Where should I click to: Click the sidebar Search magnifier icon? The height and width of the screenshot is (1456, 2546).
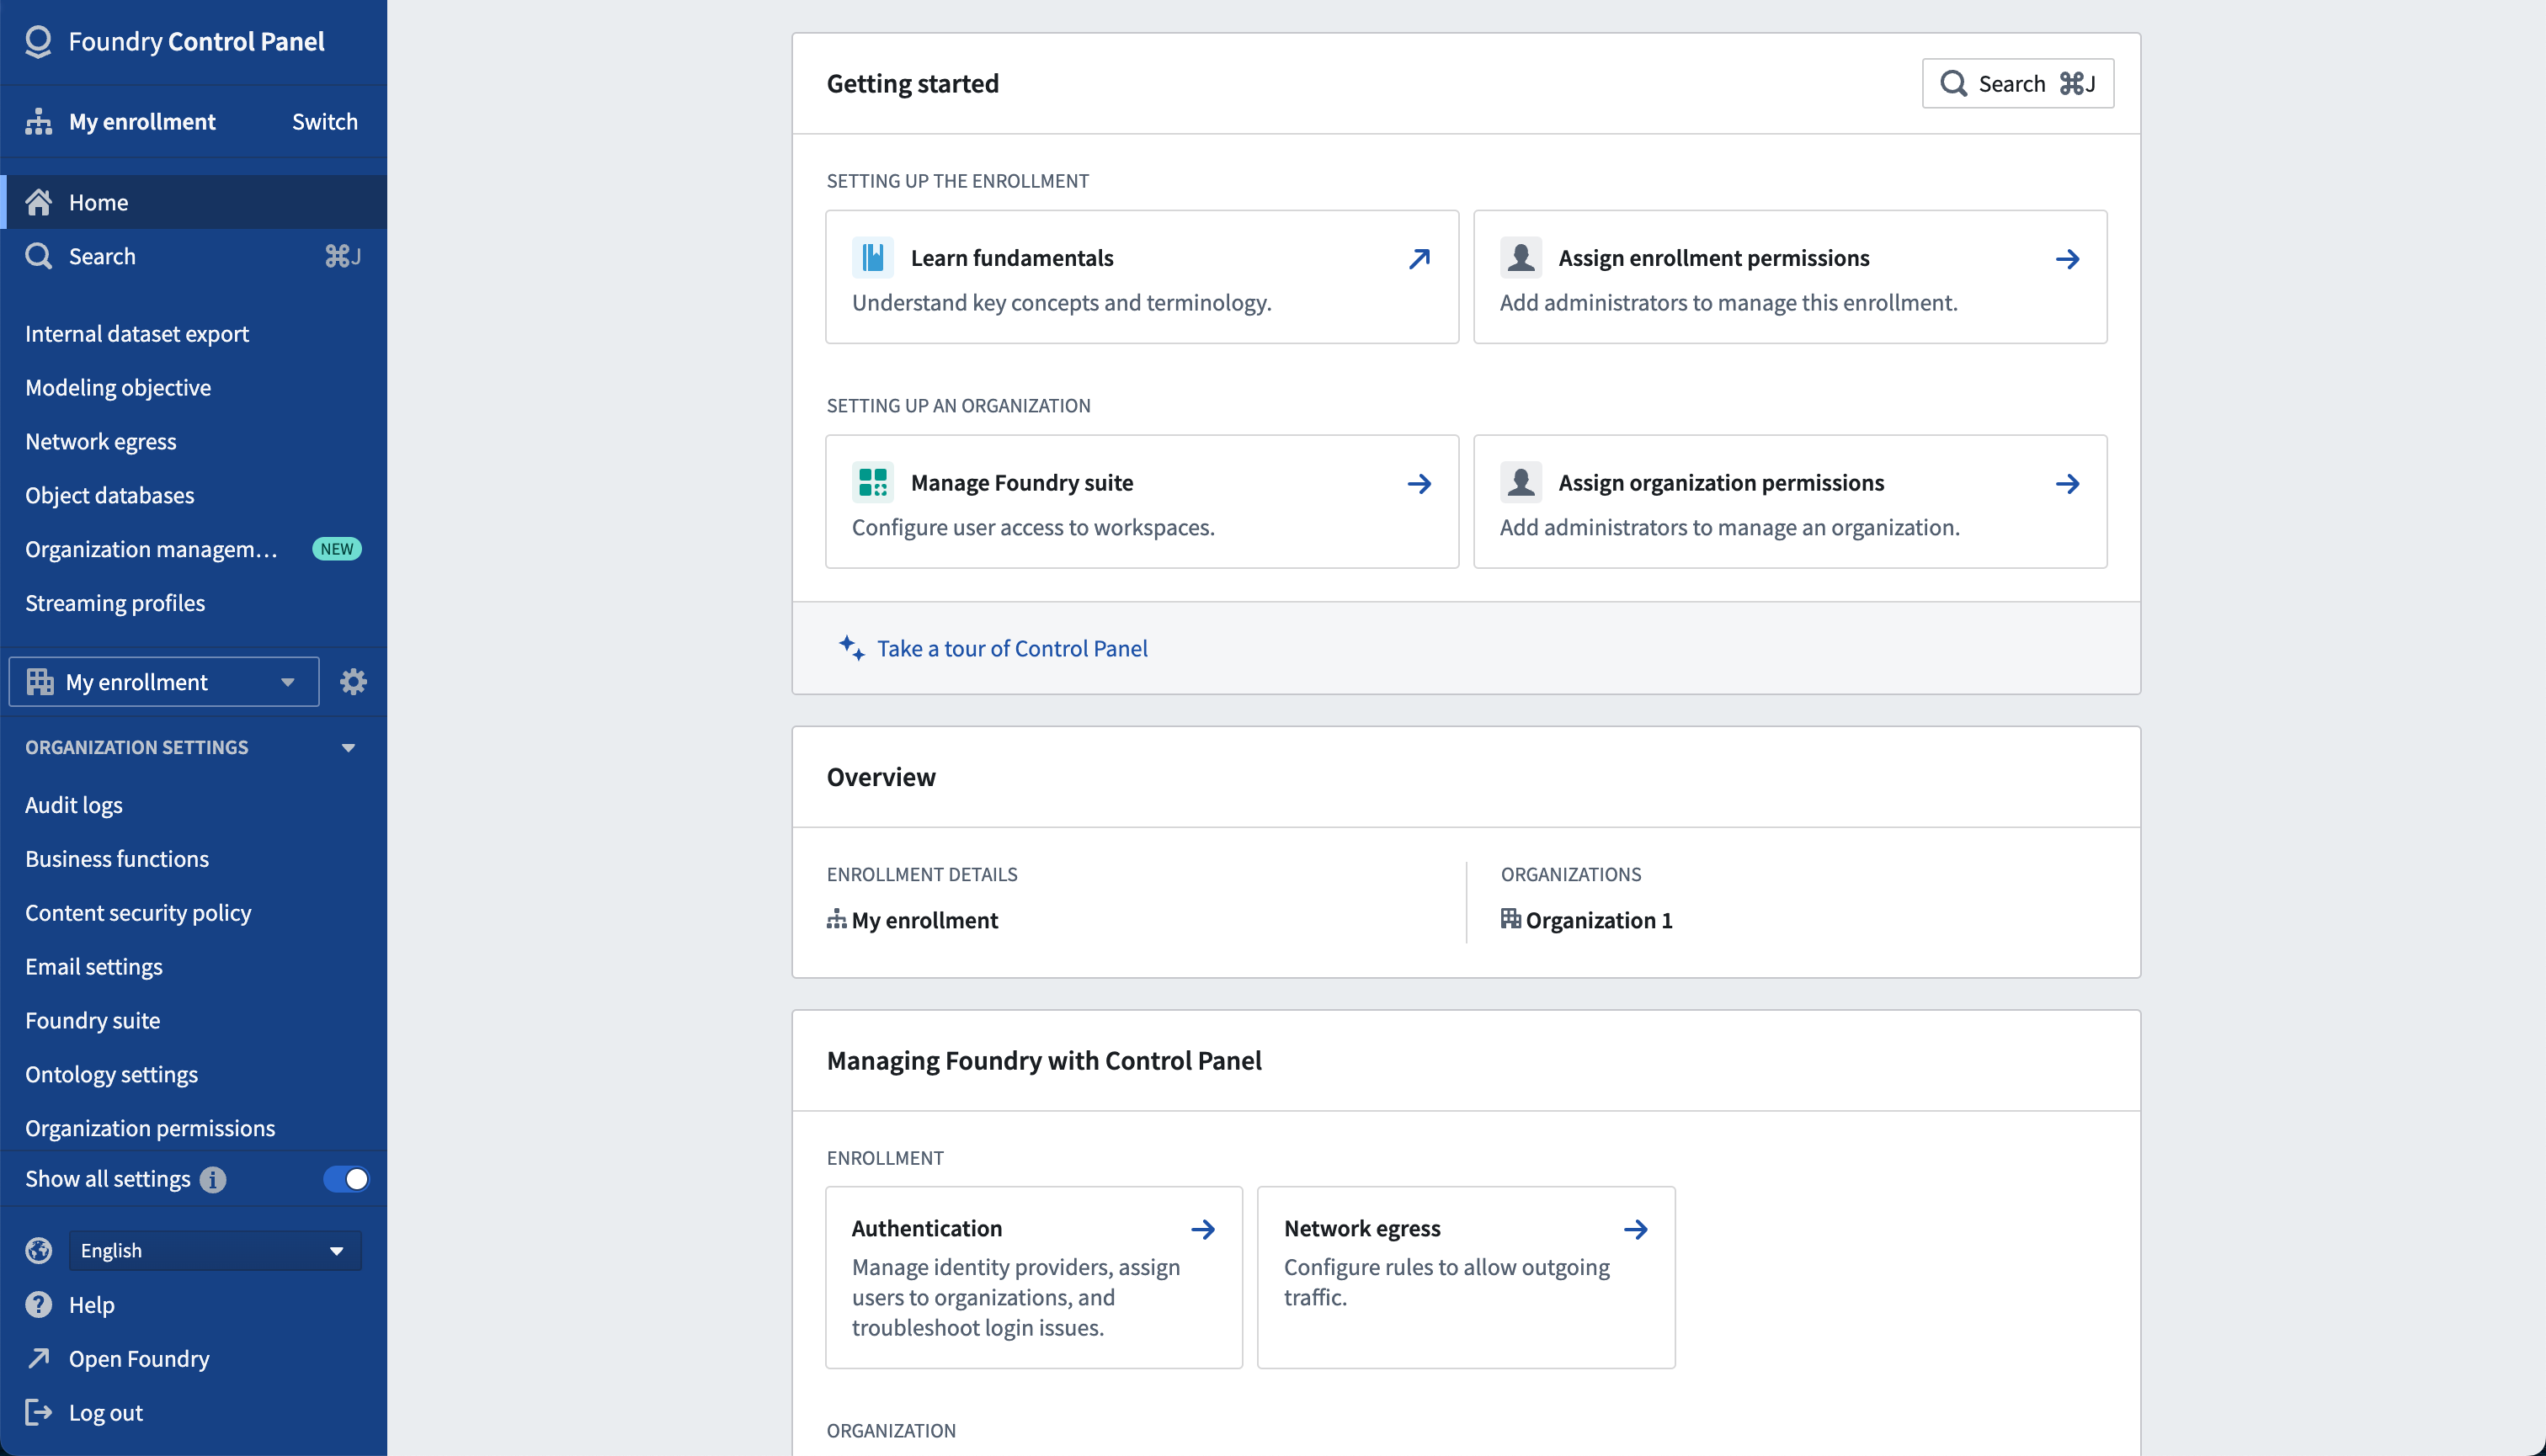[x=38, y=256]
